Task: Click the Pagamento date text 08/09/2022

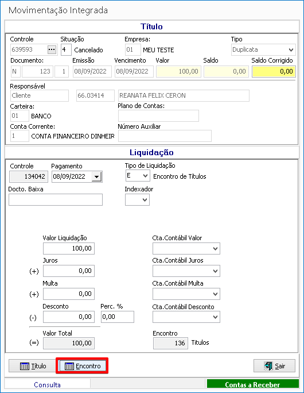Action: (69, 177)
